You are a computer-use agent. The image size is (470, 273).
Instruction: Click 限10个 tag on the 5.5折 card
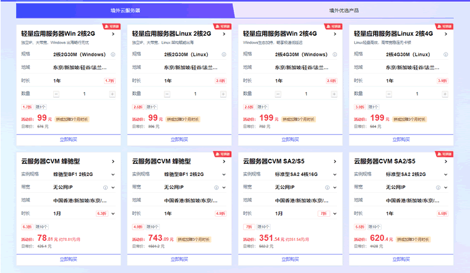click(x=374, y=227)
